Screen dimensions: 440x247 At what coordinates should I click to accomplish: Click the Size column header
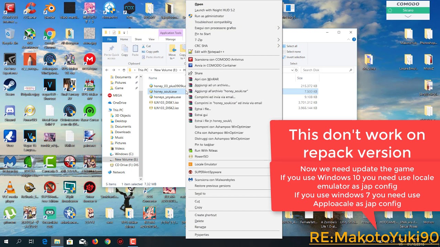[300, 78]
